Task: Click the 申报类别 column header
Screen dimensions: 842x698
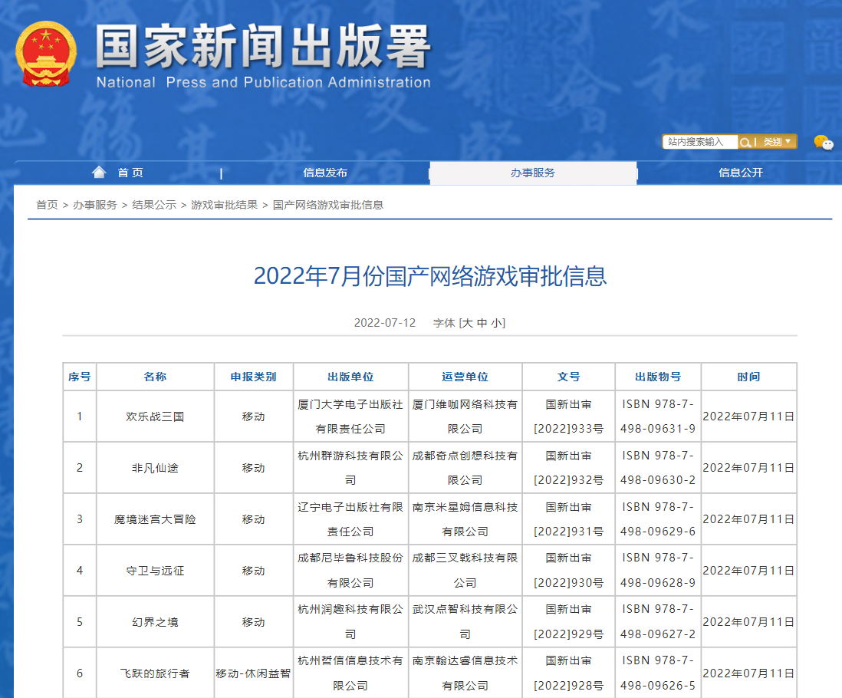Action: pyautogui.click(x=253, y=377)
